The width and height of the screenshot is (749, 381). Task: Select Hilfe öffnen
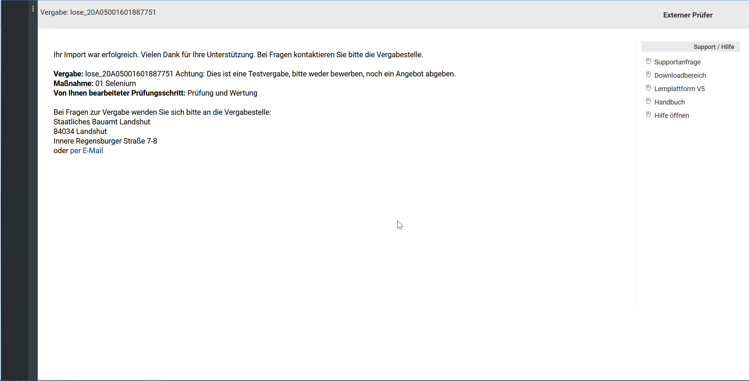pos(671,115)
